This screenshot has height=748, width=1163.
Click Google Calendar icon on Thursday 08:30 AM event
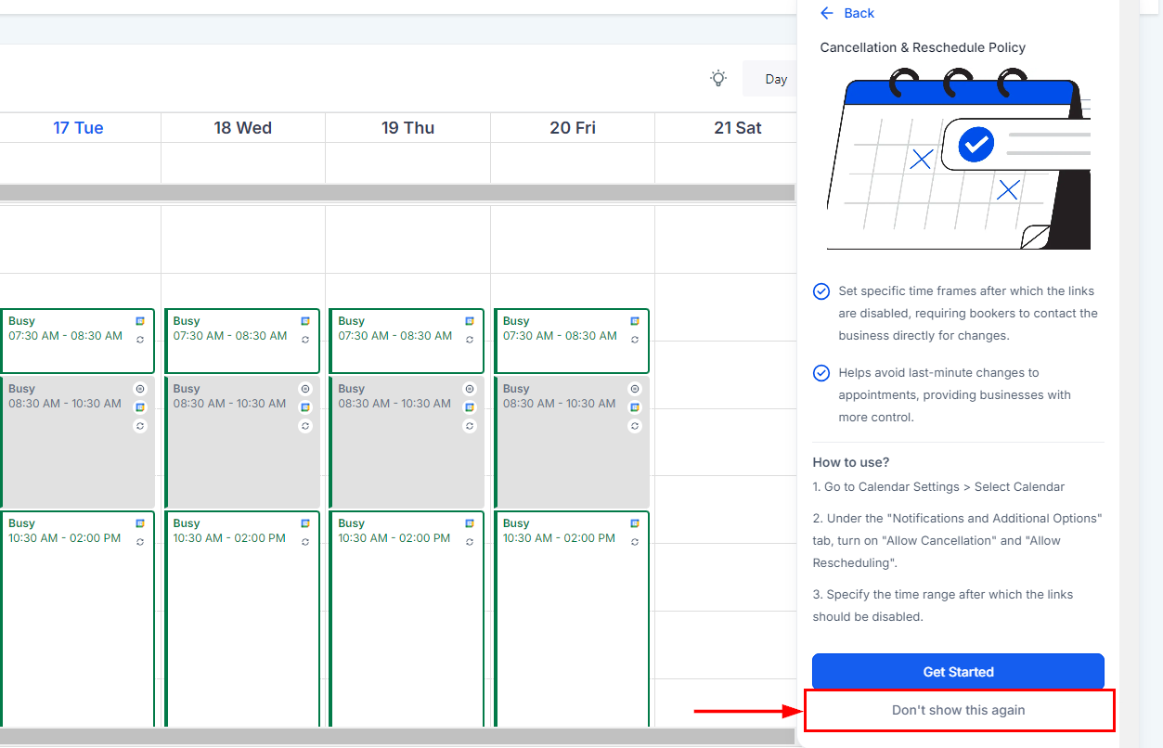(470, 407)
